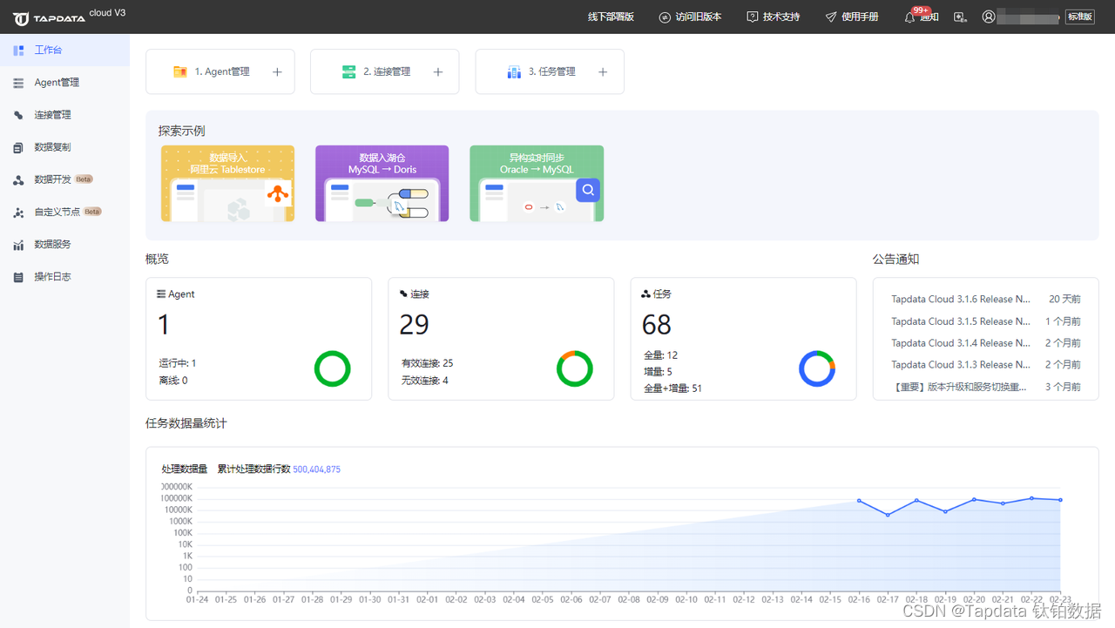Open Agent管理 in the sidebar
The width and height of the screenshot is (1115, 628).
click(x=64, y=83)
